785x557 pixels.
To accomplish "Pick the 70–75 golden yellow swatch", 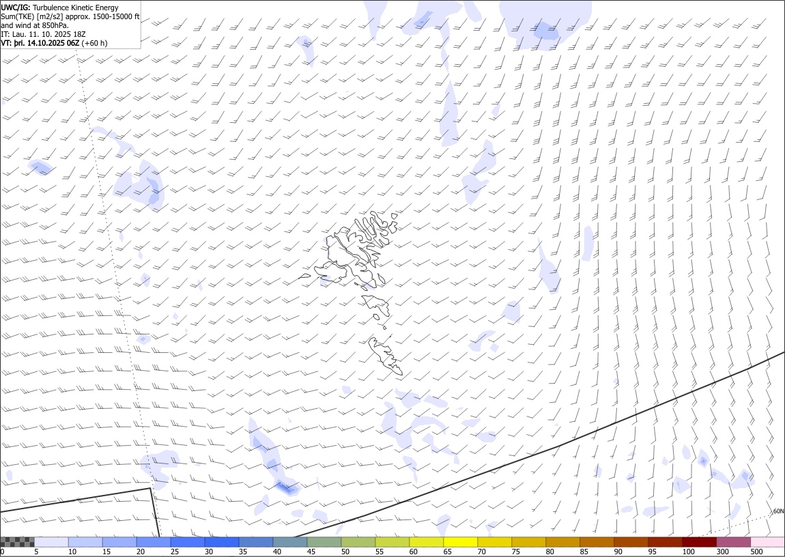I will [495, 542].
